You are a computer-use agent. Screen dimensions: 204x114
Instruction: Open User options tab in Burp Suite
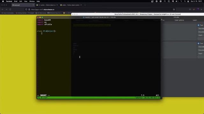coord(179,20)
